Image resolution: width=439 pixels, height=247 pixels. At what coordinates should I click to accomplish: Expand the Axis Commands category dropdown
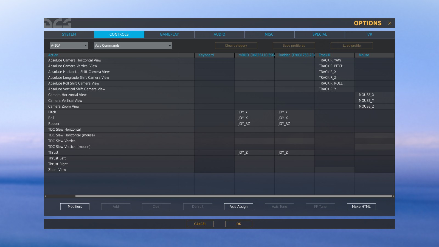click(x=133, y=46)
